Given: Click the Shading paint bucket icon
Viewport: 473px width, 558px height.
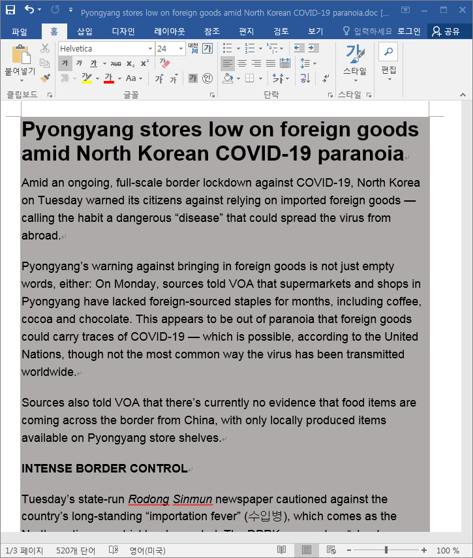Looking at the screenshot, I should (228, 78).
